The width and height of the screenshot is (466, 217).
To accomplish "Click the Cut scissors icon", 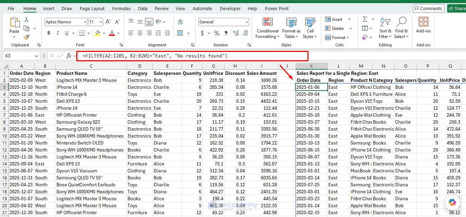I will (26, 20).
